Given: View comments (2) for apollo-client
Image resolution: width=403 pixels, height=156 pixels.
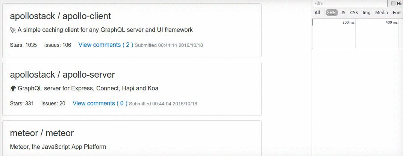Looking at the screenshot, I should click(x=106, y=45).
